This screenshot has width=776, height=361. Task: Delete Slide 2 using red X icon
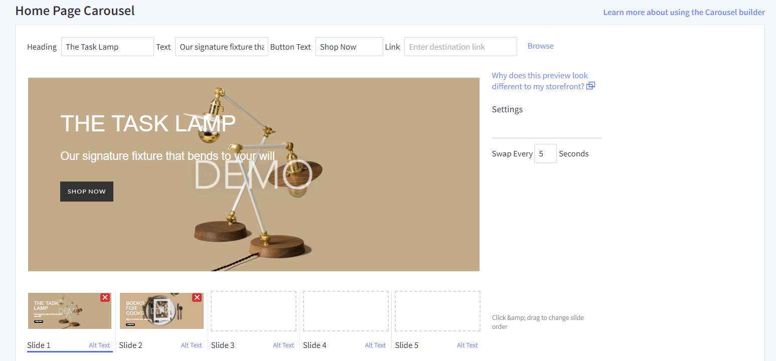pos(197,297)
